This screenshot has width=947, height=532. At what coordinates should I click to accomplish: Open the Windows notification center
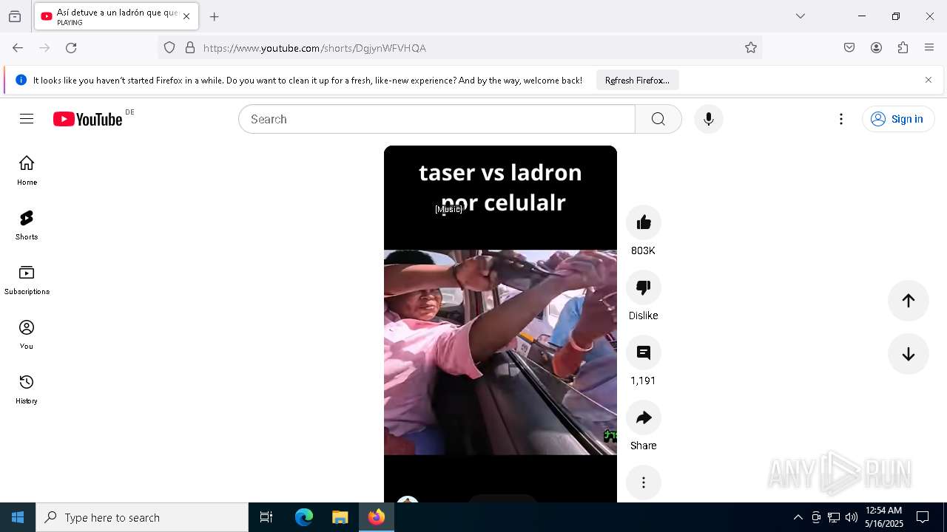923,517
